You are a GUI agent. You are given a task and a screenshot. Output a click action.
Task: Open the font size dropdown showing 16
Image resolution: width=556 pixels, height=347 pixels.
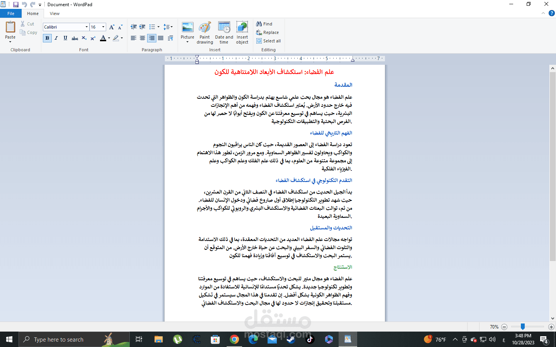click(103, 27)
